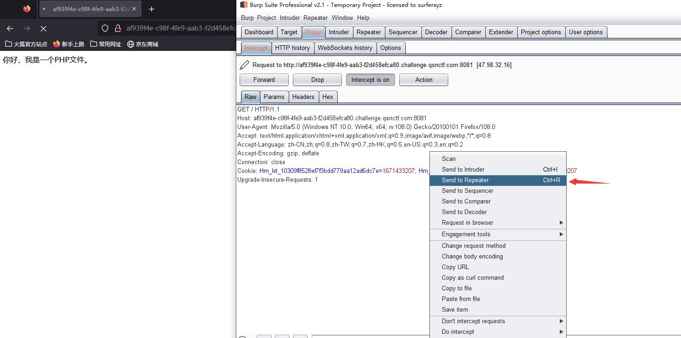Toggle the Intercept is on button
Image resolution: width=681 pixels, height=338 pixels.
pos(371,80)
